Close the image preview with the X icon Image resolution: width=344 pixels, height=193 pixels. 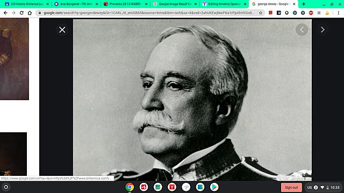(62, 30)
